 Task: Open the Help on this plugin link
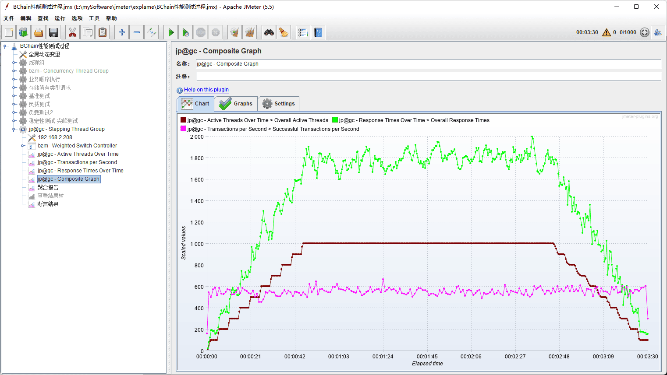[206, 90]
